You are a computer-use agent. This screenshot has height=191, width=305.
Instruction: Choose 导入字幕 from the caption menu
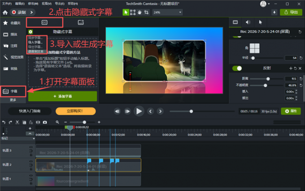[35, 42]
